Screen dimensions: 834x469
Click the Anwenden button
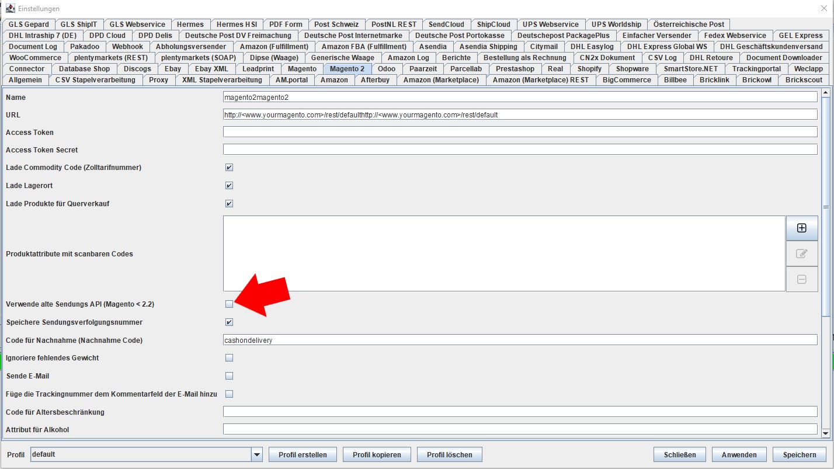coord(739,454)
